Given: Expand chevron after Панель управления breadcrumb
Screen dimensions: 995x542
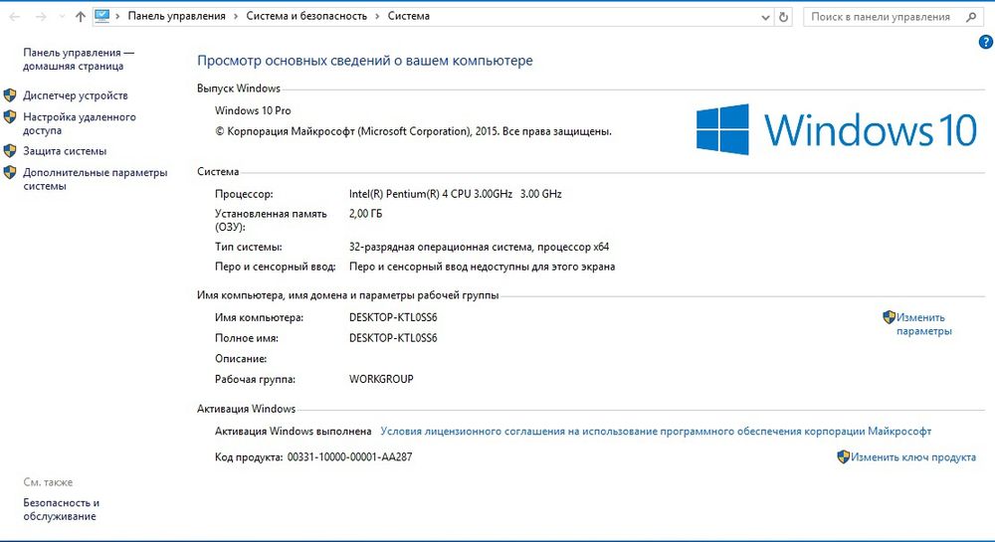Looking at the screenshot, I should [x=236, y=17].
